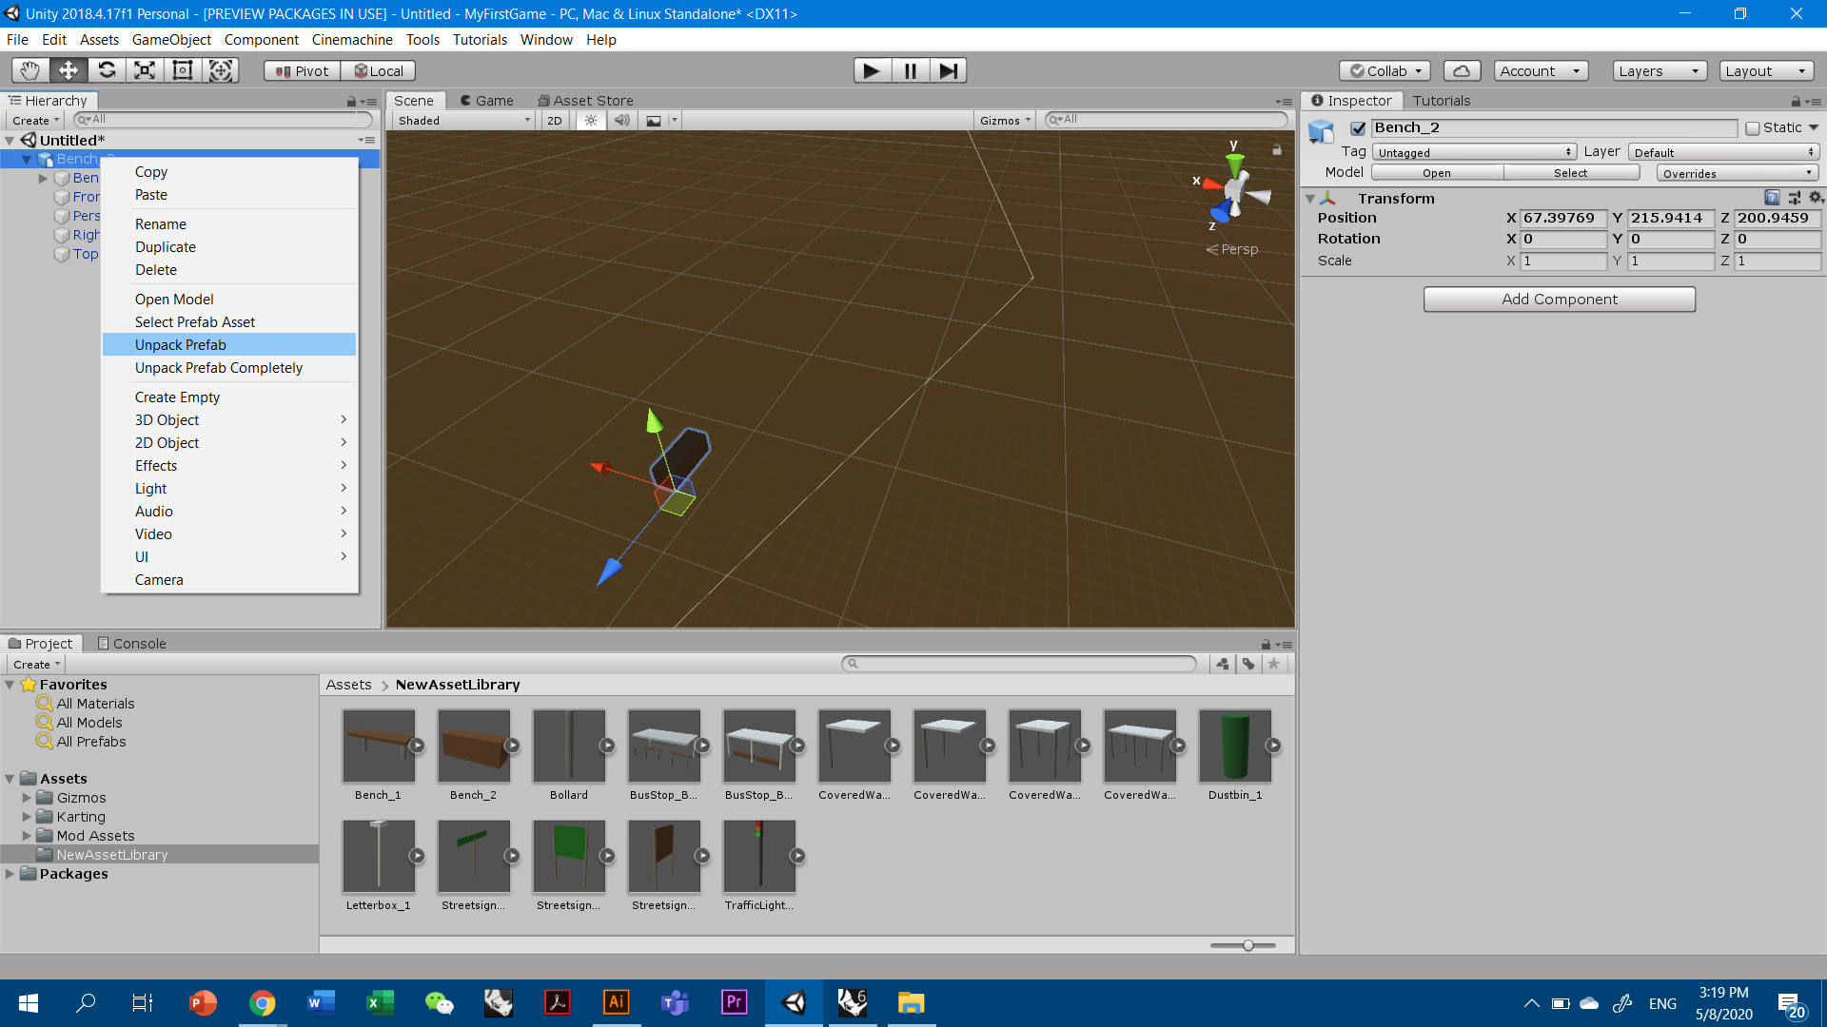This screenshot has height=1027, width=1827.
Task: Open the Layers dropdown
Action: coord(1660,71)
